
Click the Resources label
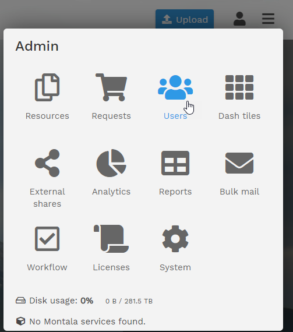[47, 116]
